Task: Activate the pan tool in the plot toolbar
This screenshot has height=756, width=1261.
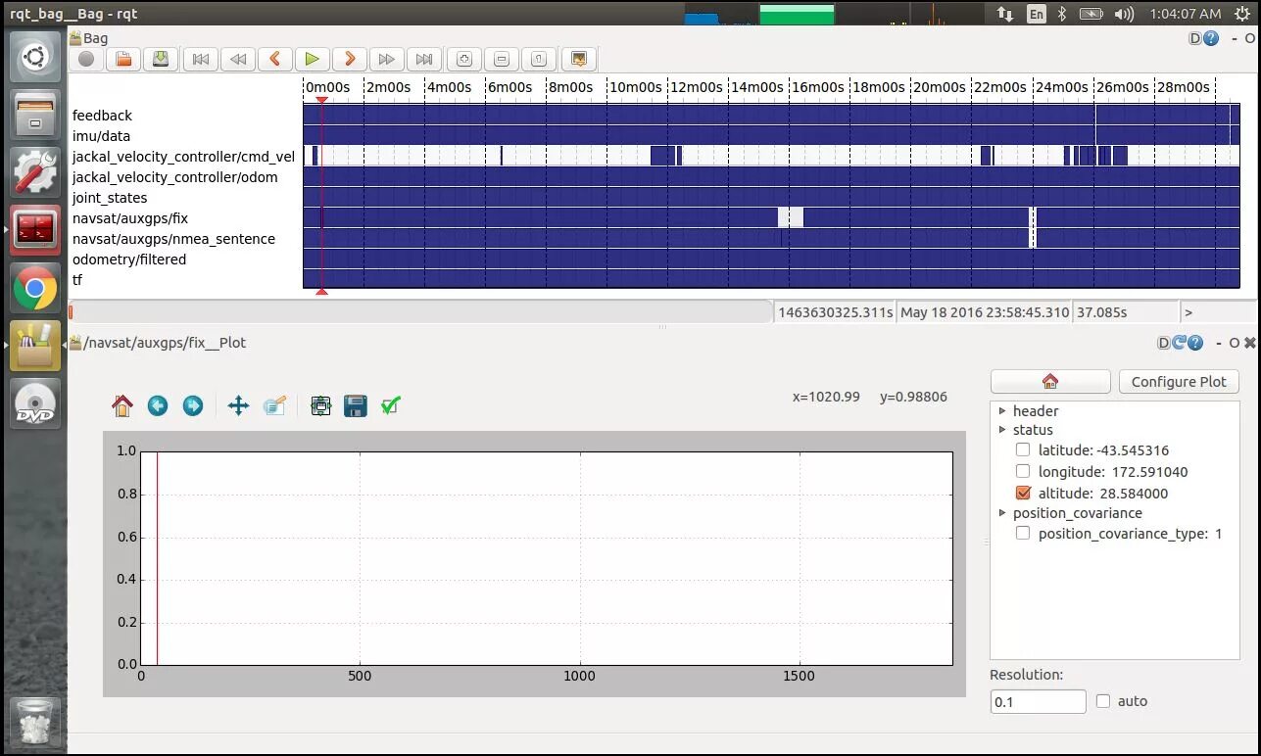Action: point(238,405)
